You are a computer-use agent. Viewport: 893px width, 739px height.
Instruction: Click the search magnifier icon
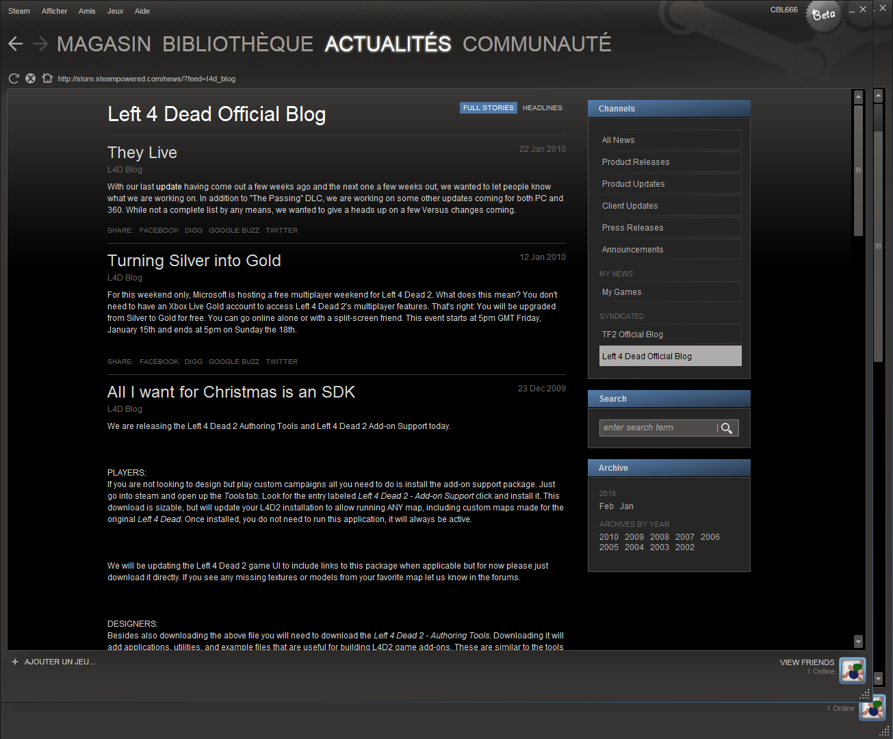(727, 428)
